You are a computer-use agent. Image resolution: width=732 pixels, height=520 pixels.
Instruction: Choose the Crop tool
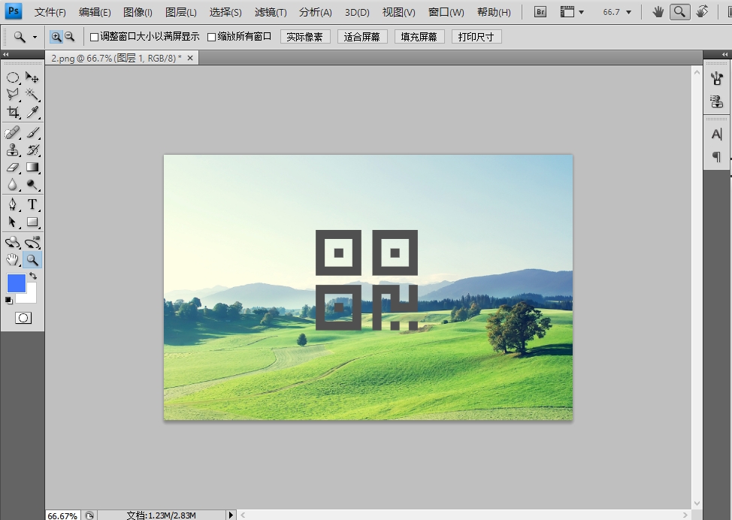click(x=13, y=112)
